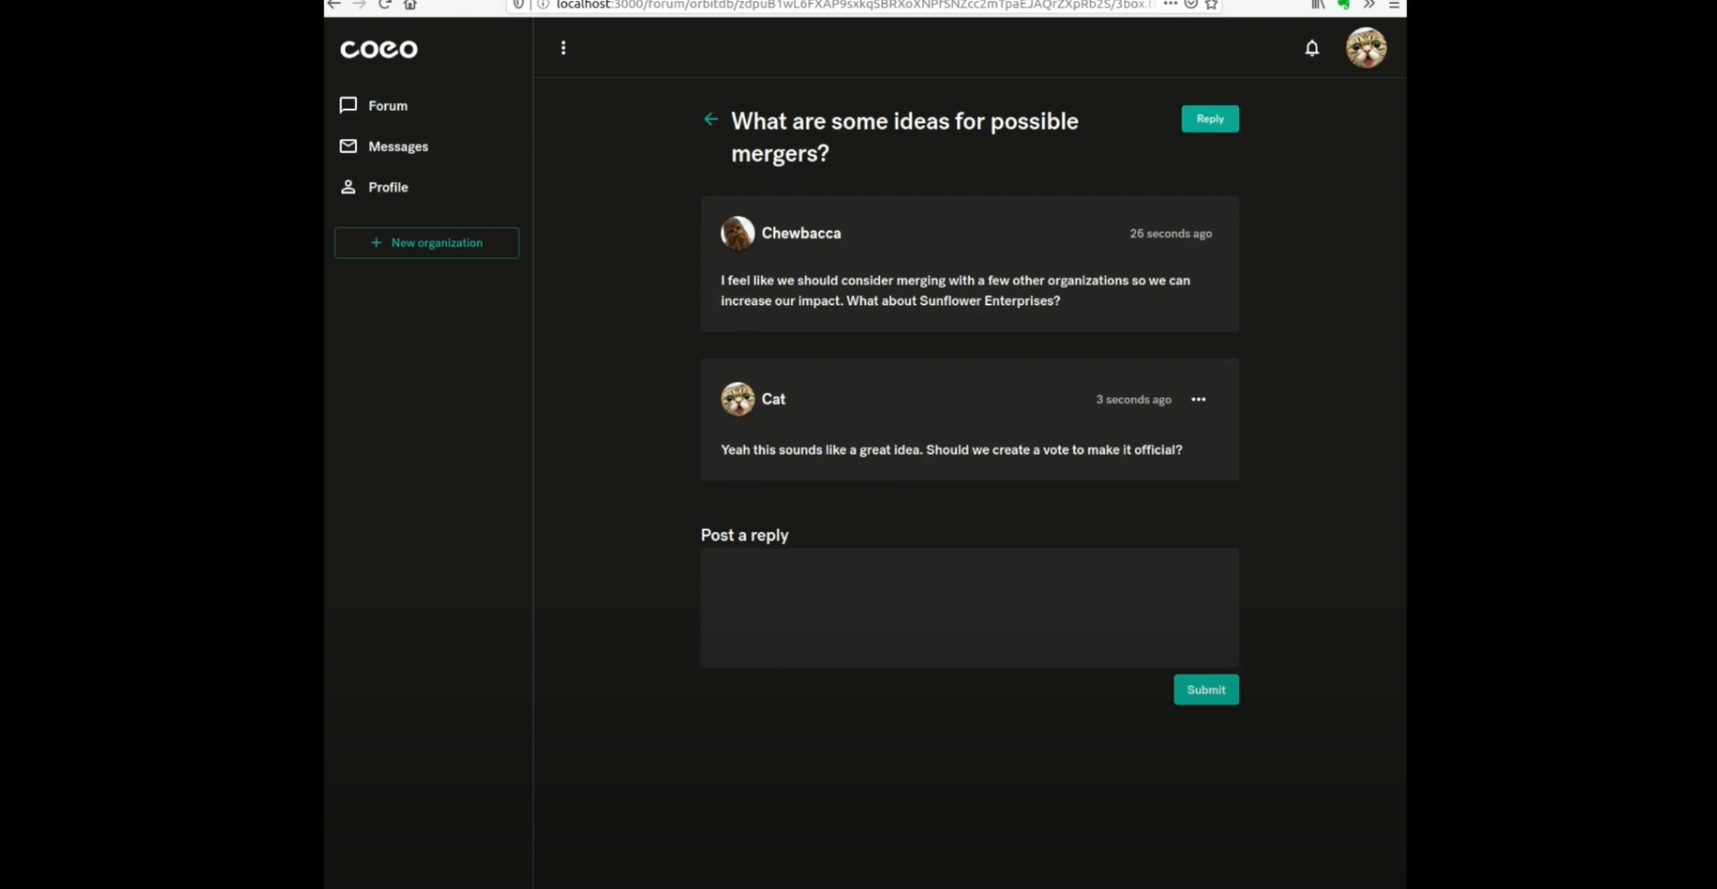The width and height of the screenshot is (1717, 889).
Task: Click the 'Post a reply' heading
Action: tap(745, 535)
